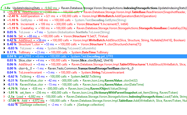Expand the ToLower -0.03 % row

coord(4,48)
